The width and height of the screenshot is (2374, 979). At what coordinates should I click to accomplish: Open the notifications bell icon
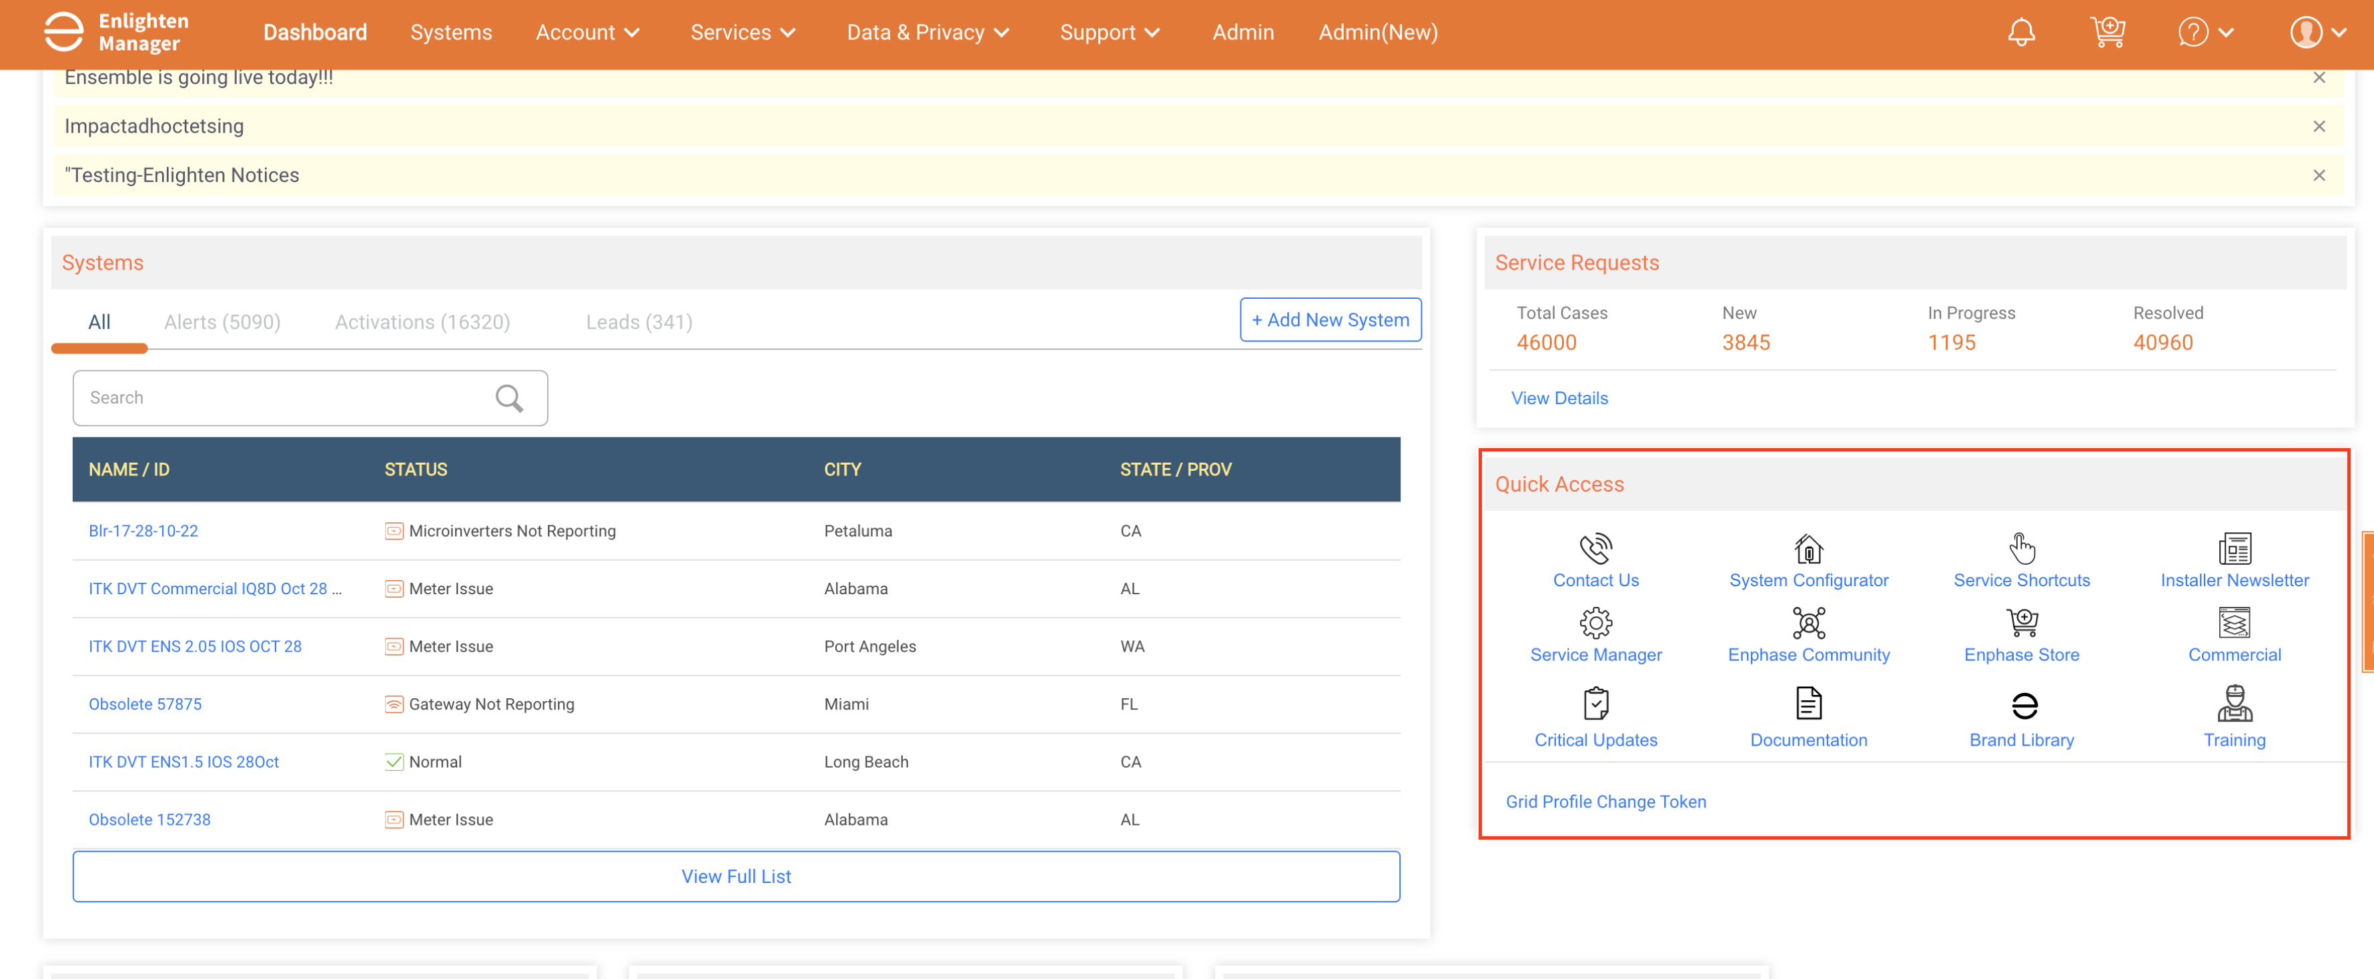pyautogui.click(x=2021, y=32)
